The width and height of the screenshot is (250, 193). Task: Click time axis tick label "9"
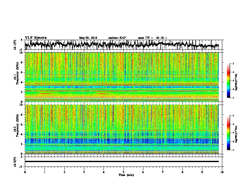click(x=202, y=172)
